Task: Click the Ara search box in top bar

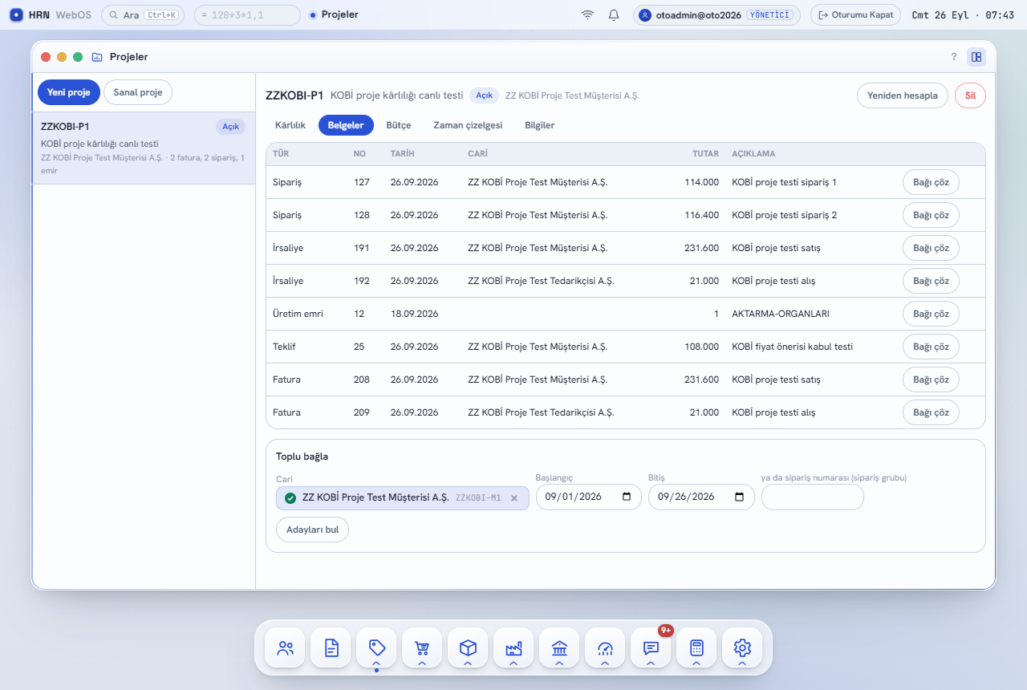Action: click(x=143, y=14)
